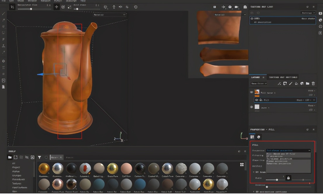The height and width of the screenshot is (194, 323).
Task: Toggle the eye icon on the Fill effect row
Action: pos(256,100)
